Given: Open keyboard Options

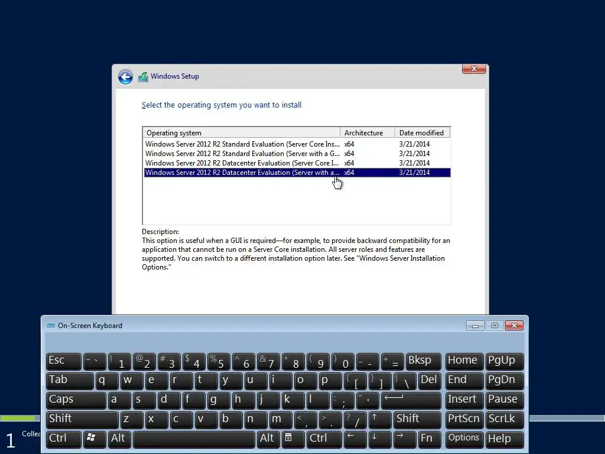Looking at the screenshot, I should [x=464, y=439].
